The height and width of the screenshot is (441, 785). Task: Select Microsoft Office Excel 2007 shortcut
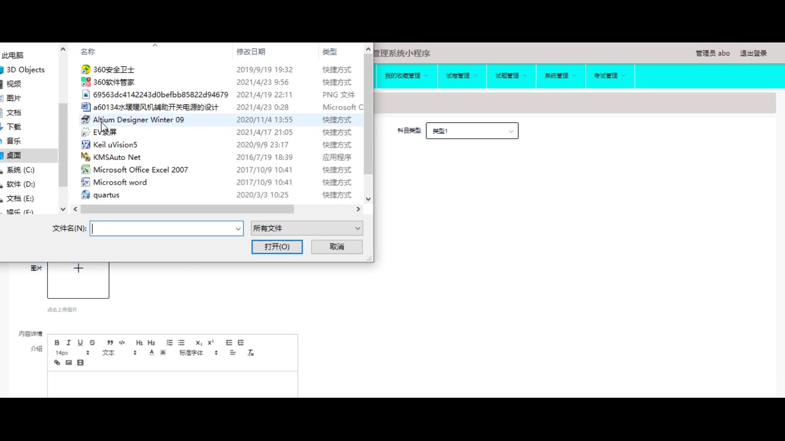click(140, 170)
